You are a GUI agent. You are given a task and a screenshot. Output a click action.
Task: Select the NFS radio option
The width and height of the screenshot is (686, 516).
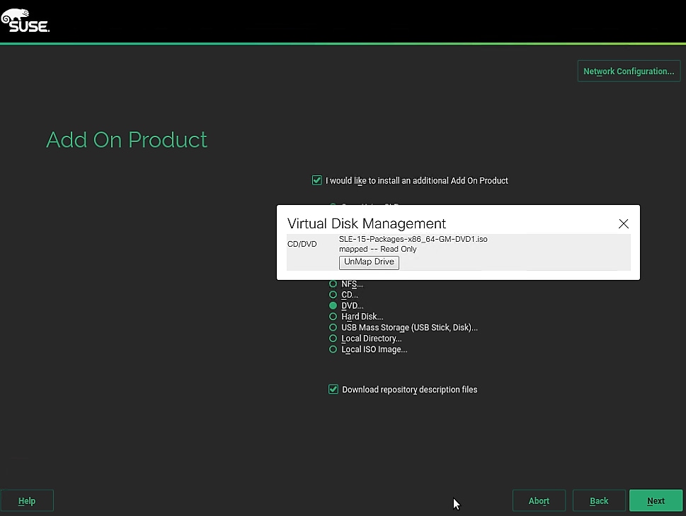click(x=333, y=284)
